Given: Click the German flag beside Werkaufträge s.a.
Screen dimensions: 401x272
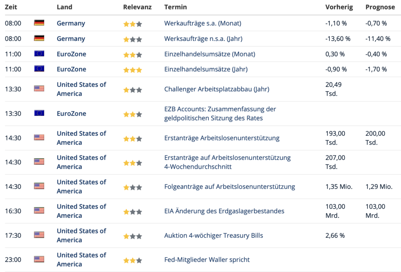Looking at the screenshot, I should point(39,23).
